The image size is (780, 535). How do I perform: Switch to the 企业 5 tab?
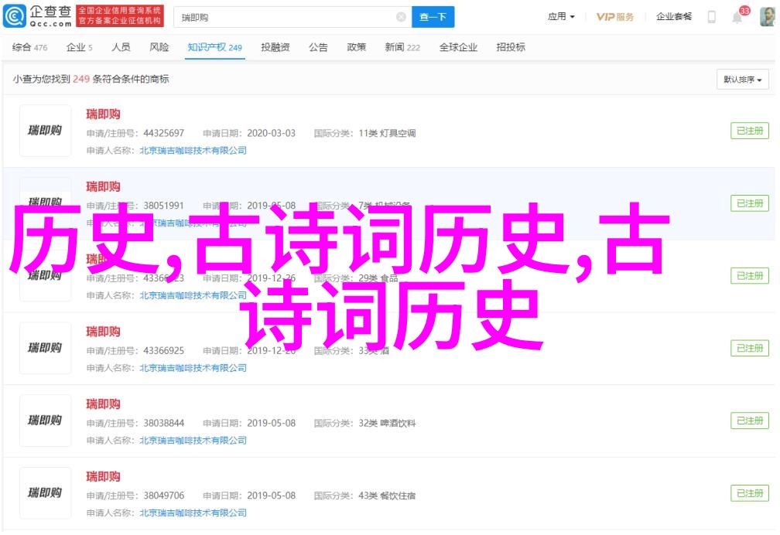pyautogui.click(x=80, y=47)
